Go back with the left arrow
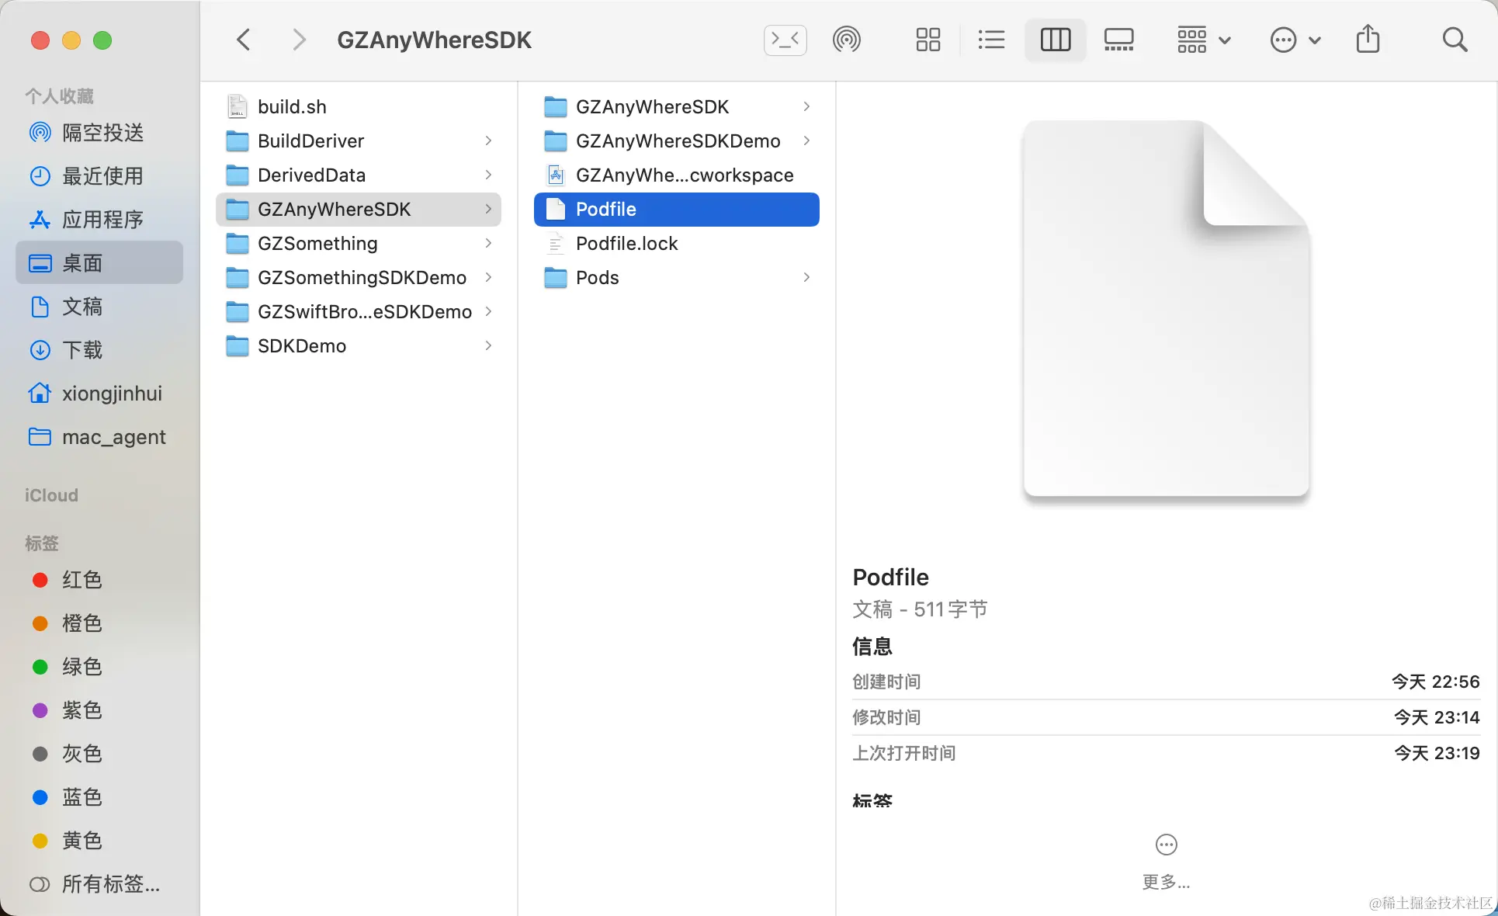This screenshot has width=1498, height=916. pyautogui.click(x=244, y=40)
